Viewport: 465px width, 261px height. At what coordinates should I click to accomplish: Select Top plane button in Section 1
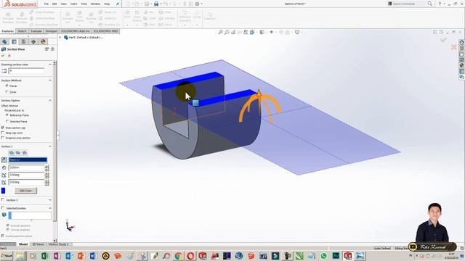pyautogui.click(x=18, y=153)
